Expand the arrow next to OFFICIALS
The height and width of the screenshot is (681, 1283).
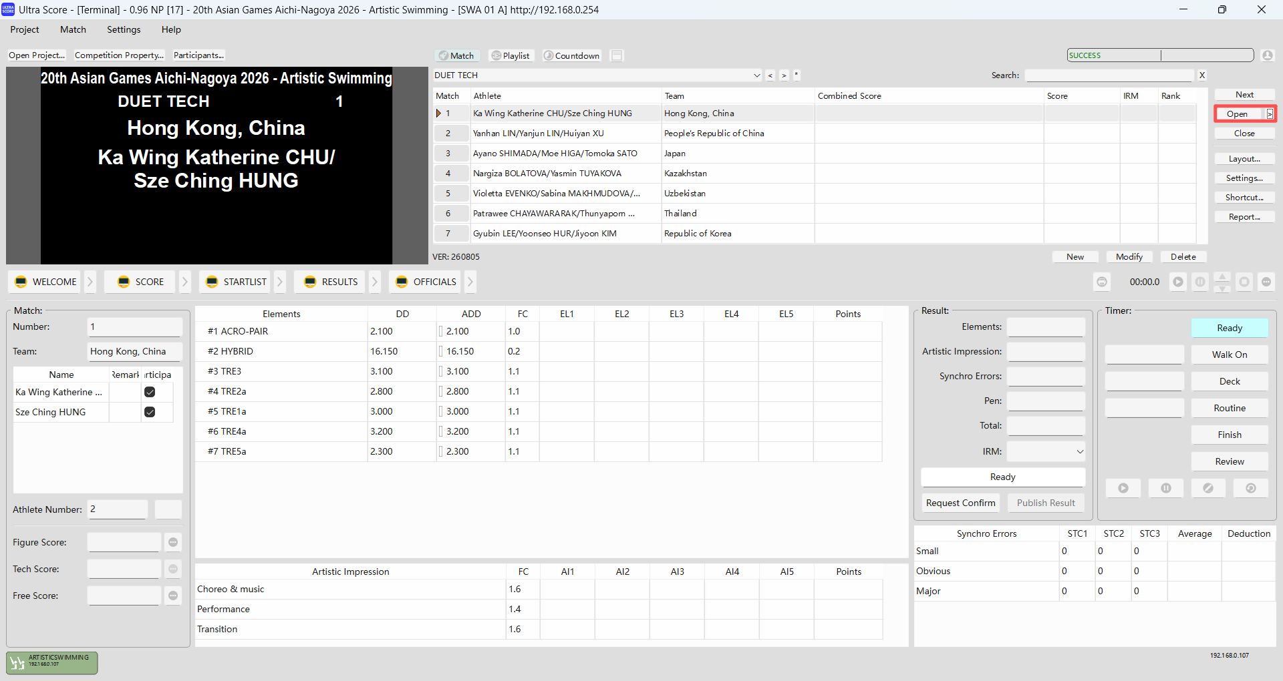coord(470,282)
